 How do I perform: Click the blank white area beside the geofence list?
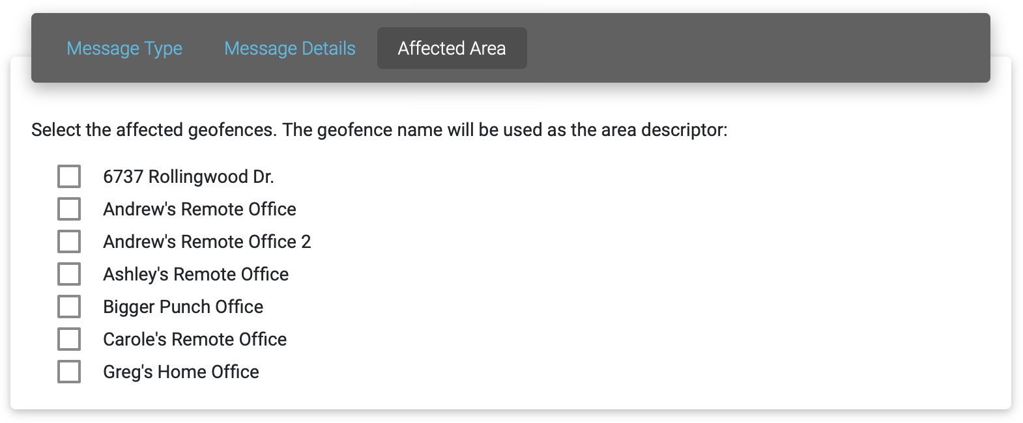coord(652,273)
